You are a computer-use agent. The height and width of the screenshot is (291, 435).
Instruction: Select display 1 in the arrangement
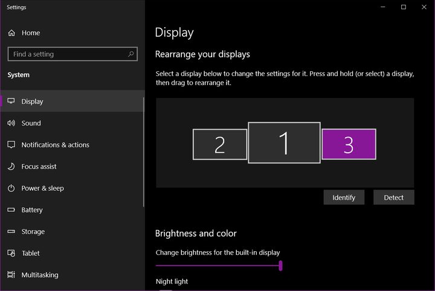click(x=284, y=142)
